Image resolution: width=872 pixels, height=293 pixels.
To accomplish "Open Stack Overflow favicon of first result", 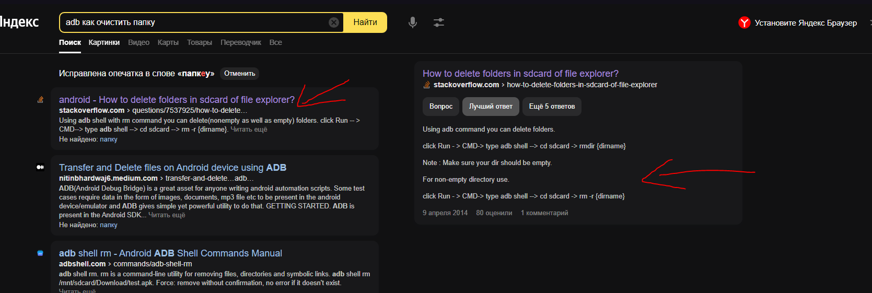I will [x=40, y=100].
